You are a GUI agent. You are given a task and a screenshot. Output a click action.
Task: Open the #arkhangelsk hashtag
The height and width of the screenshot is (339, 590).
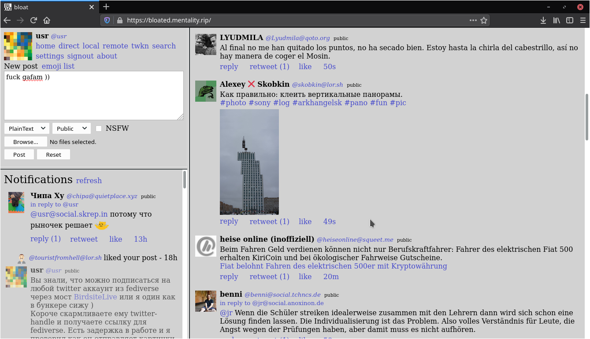317,103
